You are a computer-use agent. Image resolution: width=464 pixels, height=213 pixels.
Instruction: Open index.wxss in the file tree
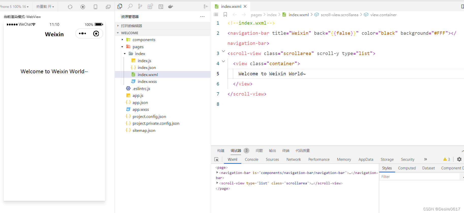coord(147,82)
